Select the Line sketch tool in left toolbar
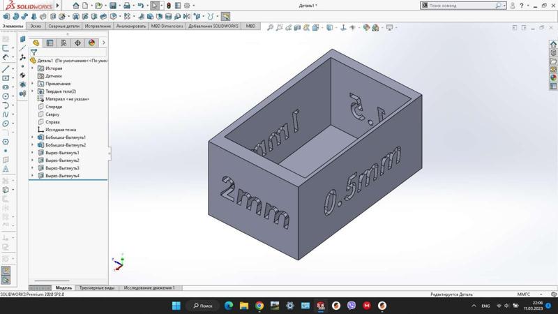 (x=6, y=68)
